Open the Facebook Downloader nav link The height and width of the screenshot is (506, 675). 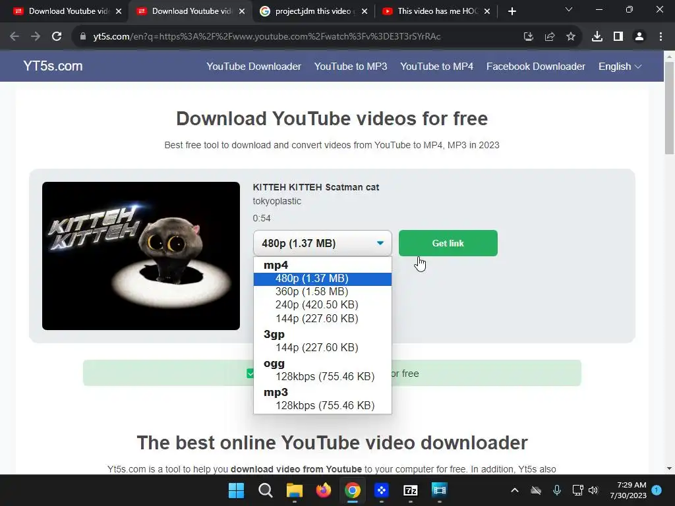tap(535, 67)
